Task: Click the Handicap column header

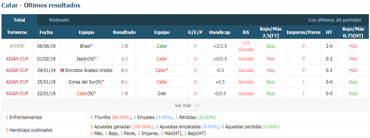Action: (x=219, y=32)
